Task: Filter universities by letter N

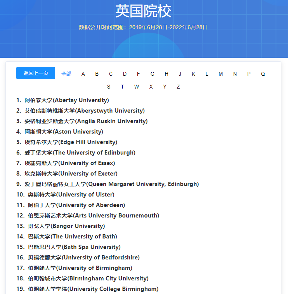Action: (x=235, y=74)
